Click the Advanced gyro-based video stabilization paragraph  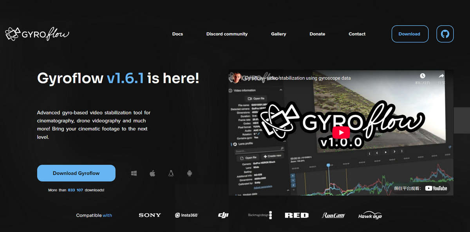click(94, 125)
